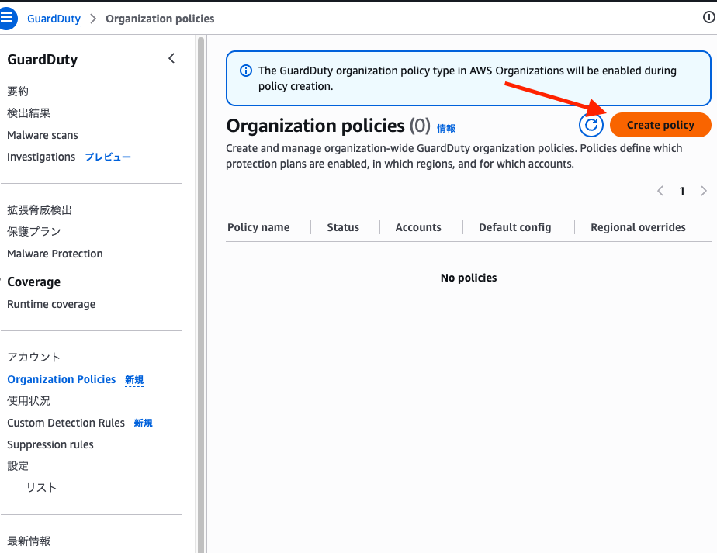Open リスト under 設定
Screen dimensions: 717x553
pos(41,488)
